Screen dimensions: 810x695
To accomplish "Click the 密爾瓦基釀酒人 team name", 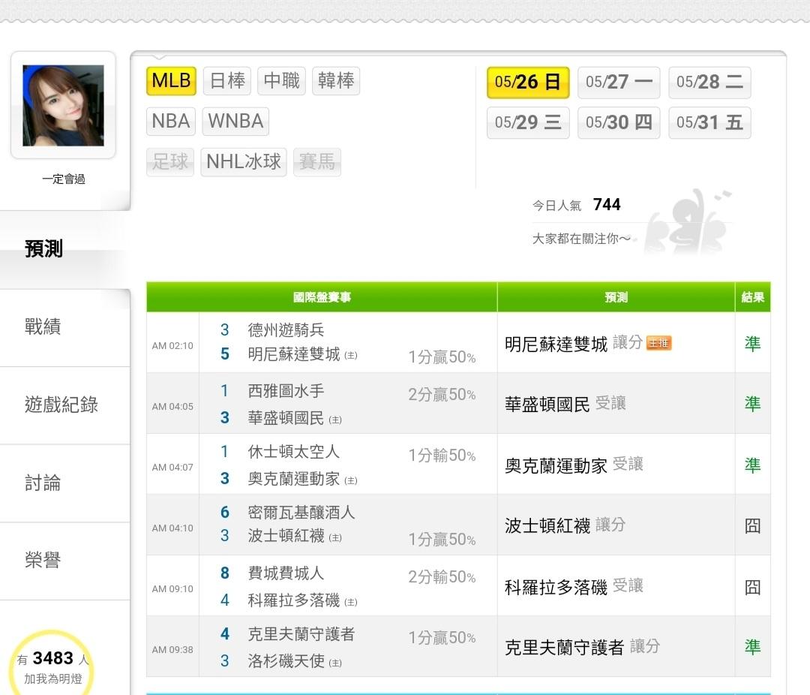I will click(x=301, y=513).
